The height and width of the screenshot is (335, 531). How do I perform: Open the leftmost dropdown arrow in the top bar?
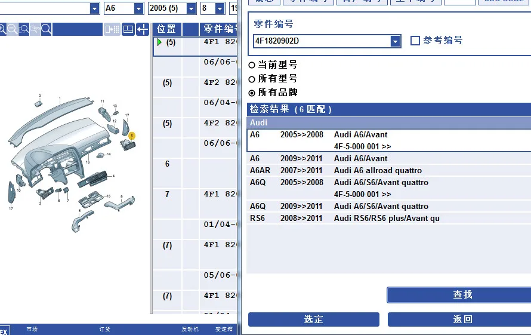[94, 8]
